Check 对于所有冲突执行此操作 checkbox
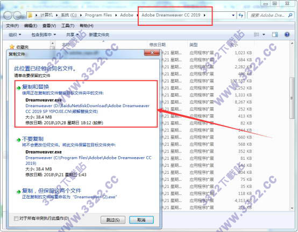Image resolution: width=298 pixels, height=232 pixels. (x=16, y=219)
